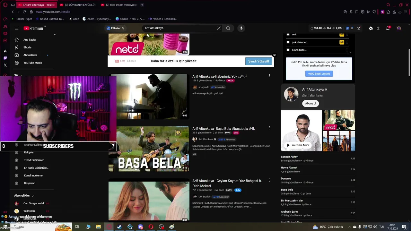Tick the 'o ses türki...' keyword checkbox
Image resolution: width=411 pixels, height=231 pixels.
click(x=288, y=50)
